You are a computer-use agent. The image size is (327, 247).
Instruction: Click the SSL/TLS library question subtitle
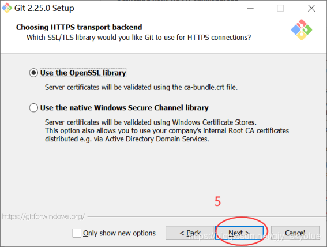click(x=138, y=38)
